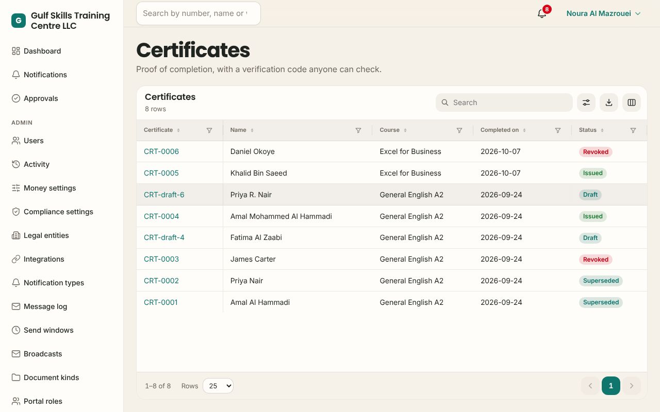Open the Users admin page
Image resolution: width=660 pixels, height=412 pixels.
(x=62, y=141)
